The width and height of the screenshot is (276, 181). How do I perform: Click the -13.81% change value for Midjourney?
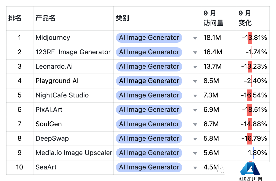tap(255, 38)
